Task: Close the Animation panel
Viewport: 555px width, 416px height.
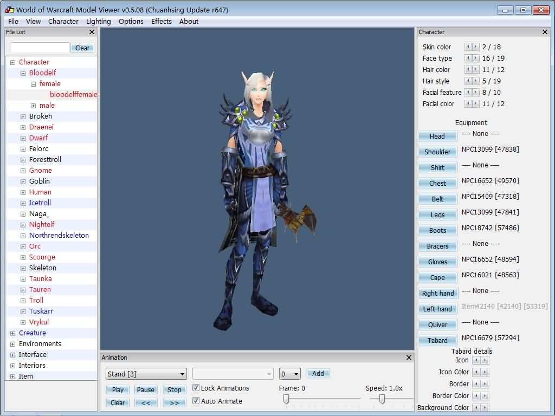Action: 409,357
